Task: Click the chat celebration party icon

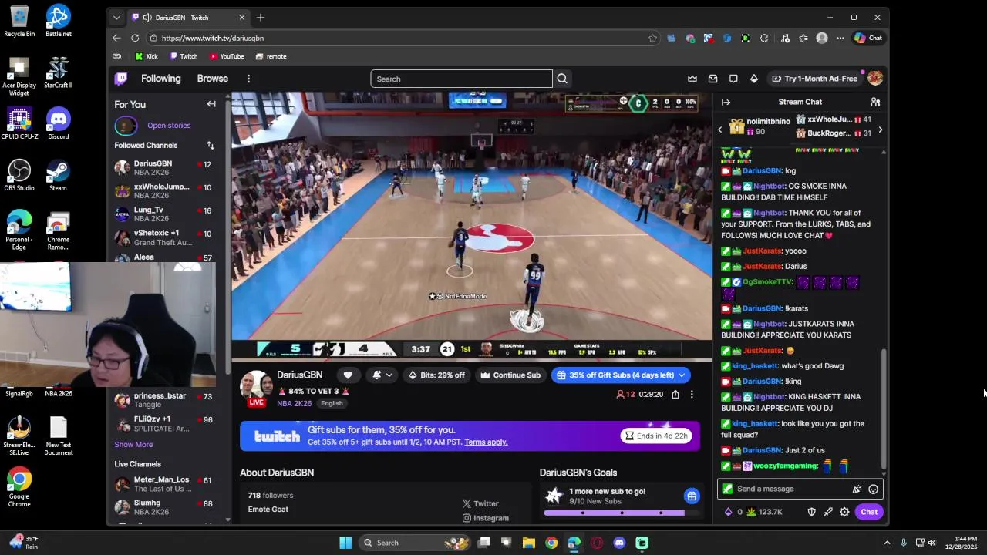Action: point(857,489)
